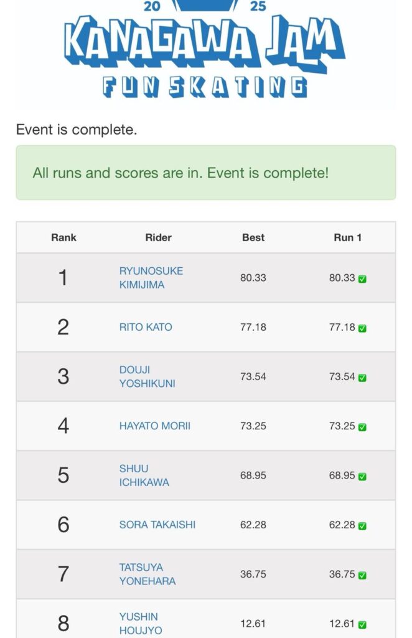This screenshot has height=638, width=412.
Task: Click the Best column header
Action: (253, 237)
